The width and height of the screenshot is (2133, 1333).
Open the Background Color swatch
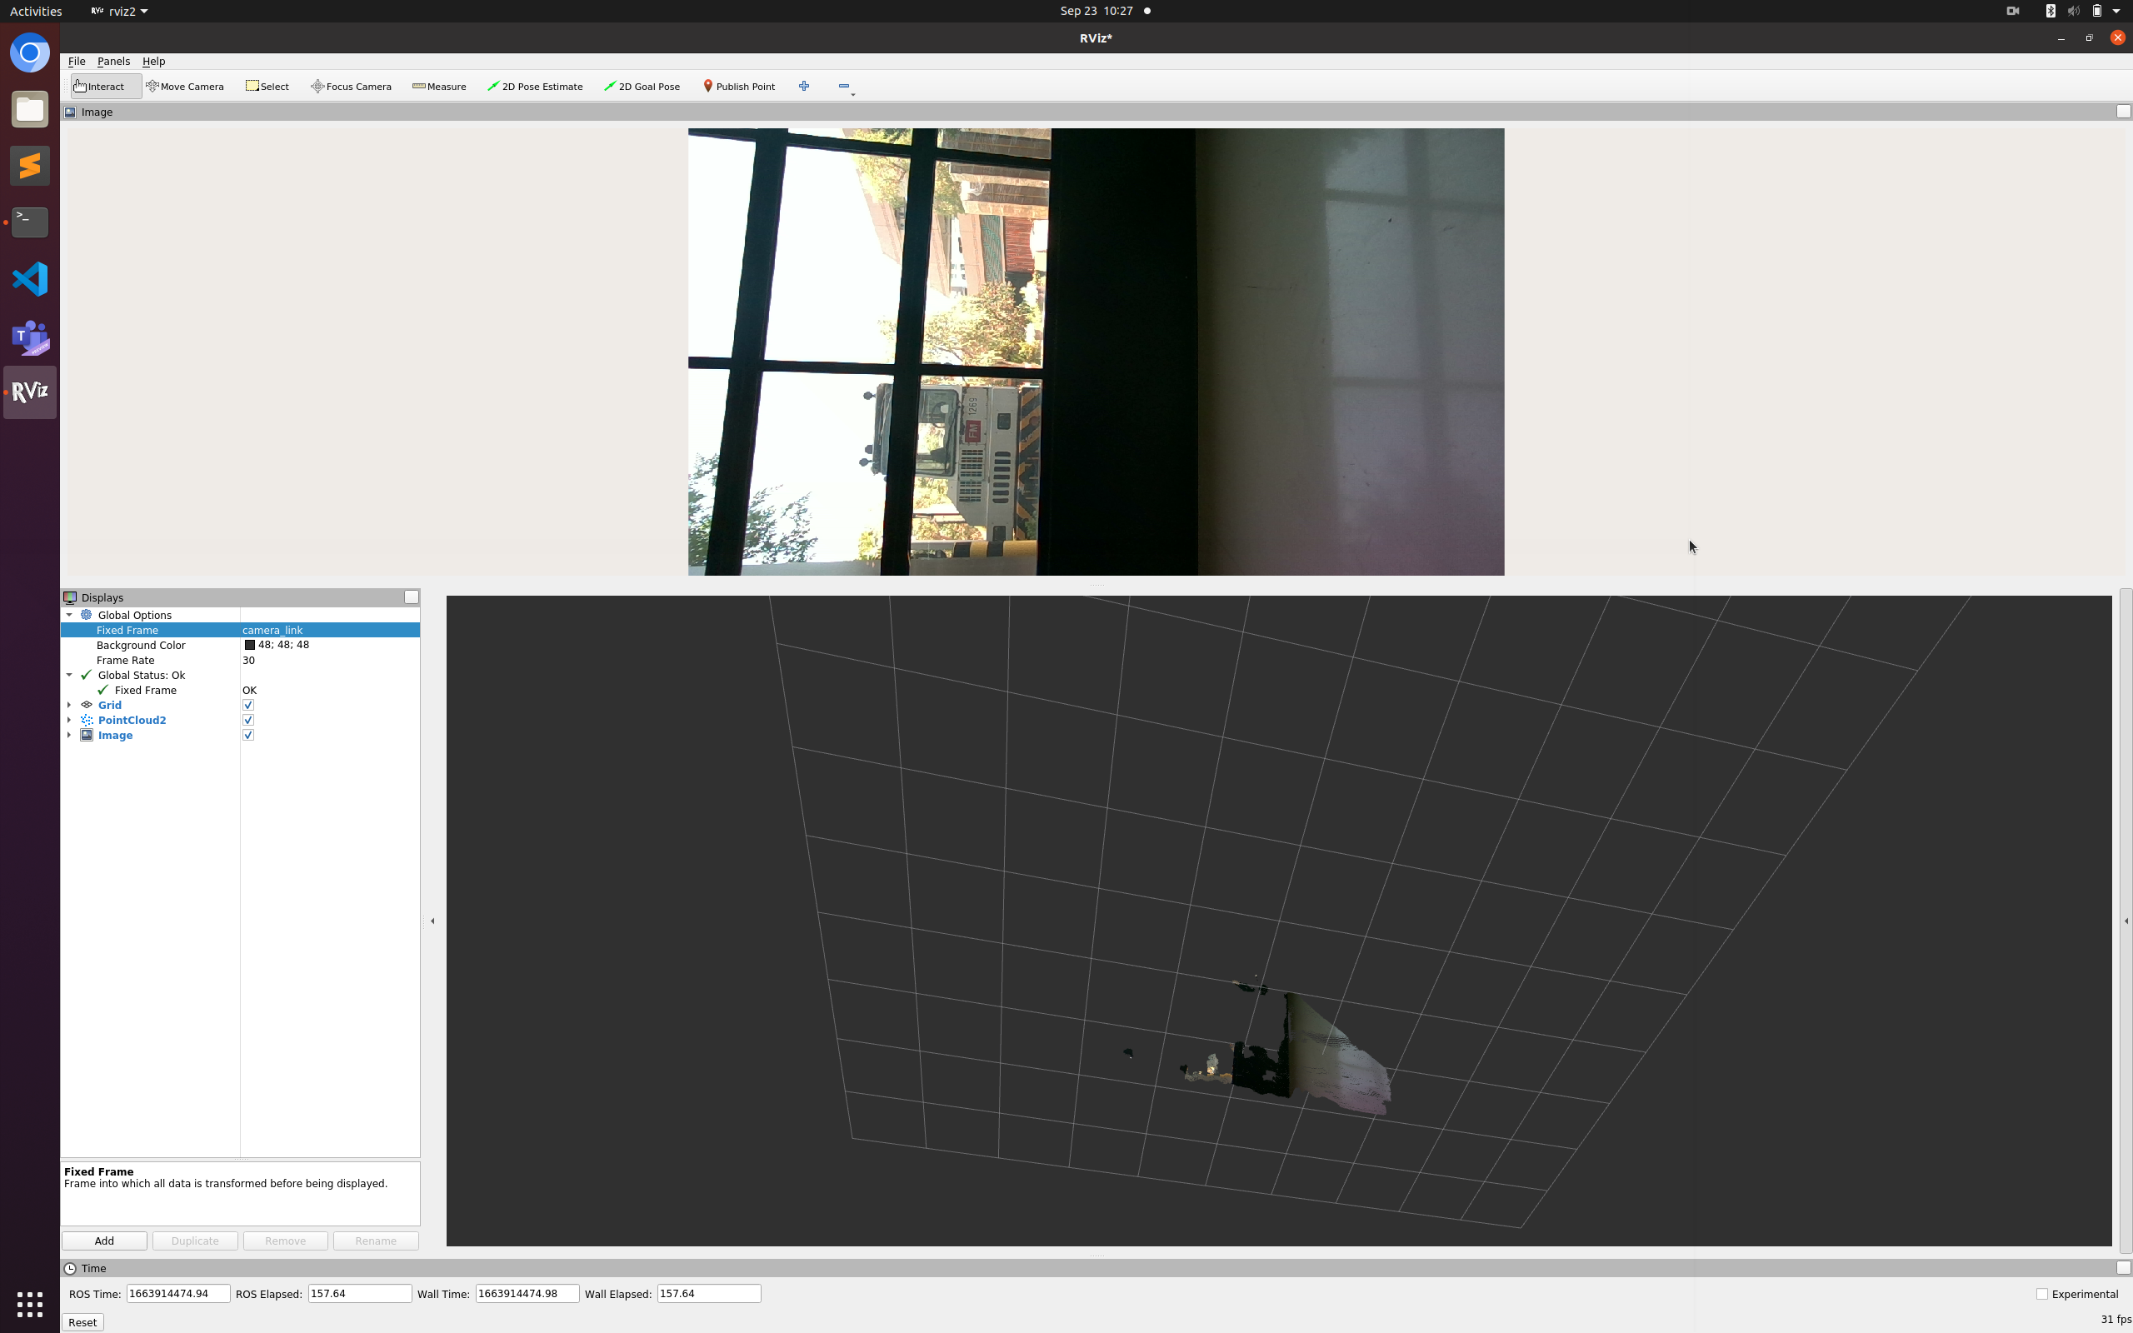click(x=249, y=645)
